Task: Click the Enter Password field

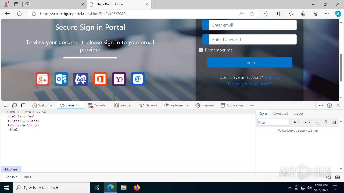Action: pyautogui.click(x=253, y=39)
